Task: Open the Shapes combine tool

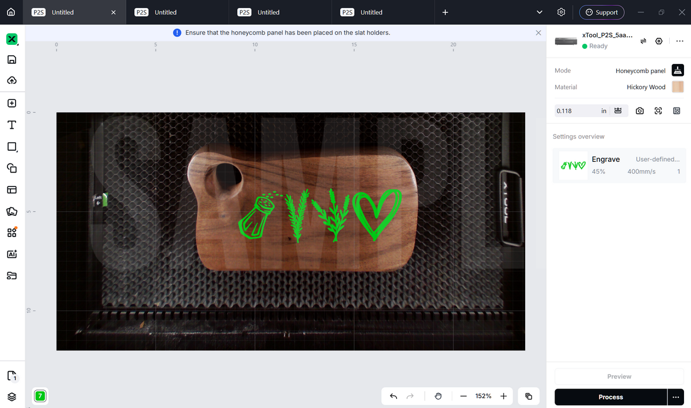Action: (x=12, y=168)
